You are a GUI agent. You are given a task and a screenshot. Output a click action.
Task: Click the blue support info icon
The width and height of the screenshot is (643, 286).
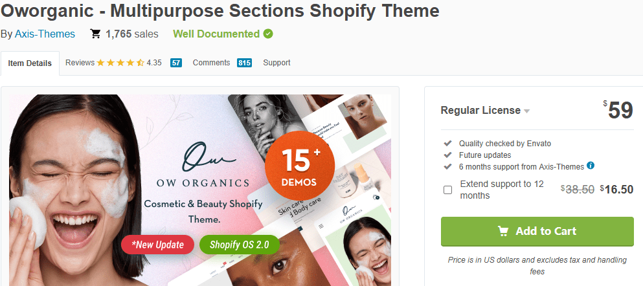591,166
